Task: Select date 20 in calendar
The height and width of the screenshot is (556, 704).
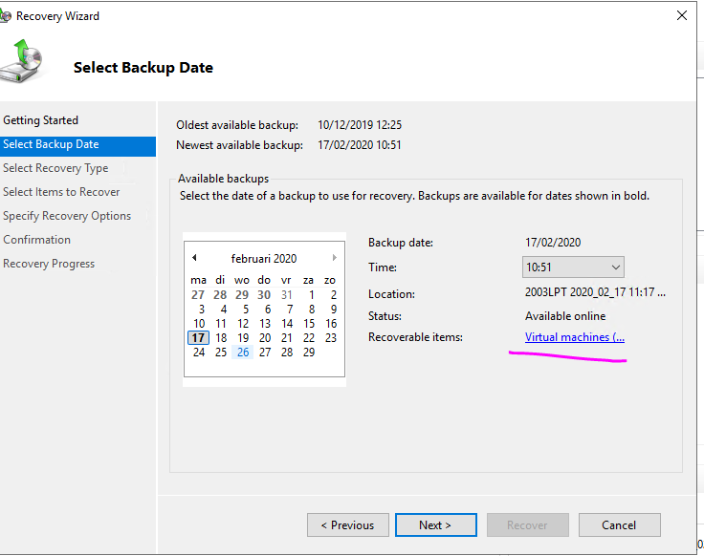Action: 265,337
